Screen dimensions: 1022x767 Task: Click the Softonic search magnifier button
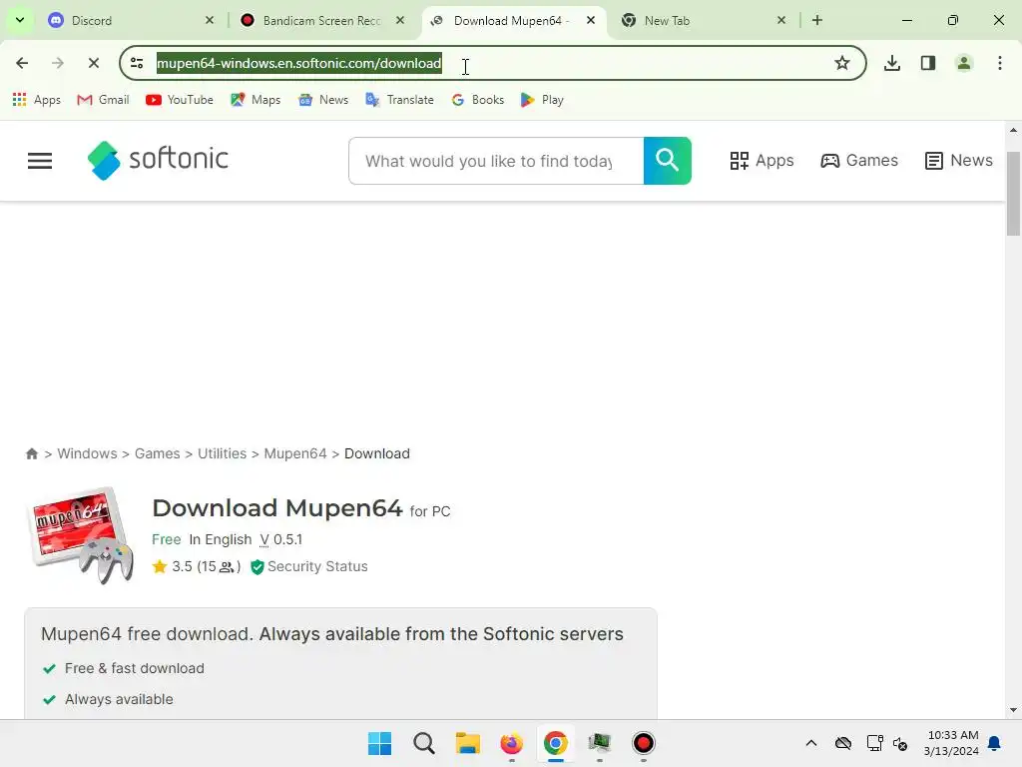pyautogui.click(x=668, y=161)
